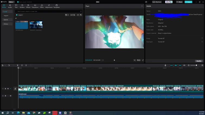The height and width of the screenshot is (115, 205).
Task: Enter full screen in the Player
Action: tap(143, 60)
